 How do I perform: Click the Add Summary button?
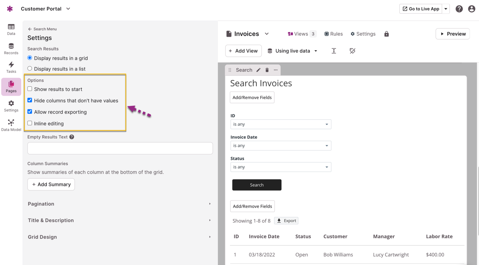51,184
